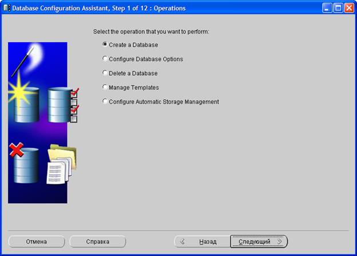Image resolution: width=357 pixels, height=256 pixels.
Task: Click the 'Select the operation' instruction text
Action: click(151, 31)
